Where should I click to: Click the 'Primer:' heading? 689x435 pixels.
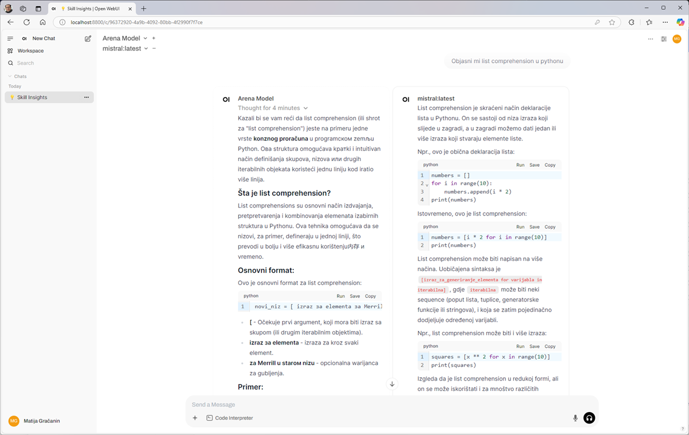pyautogui.click(x=250, y=387)
